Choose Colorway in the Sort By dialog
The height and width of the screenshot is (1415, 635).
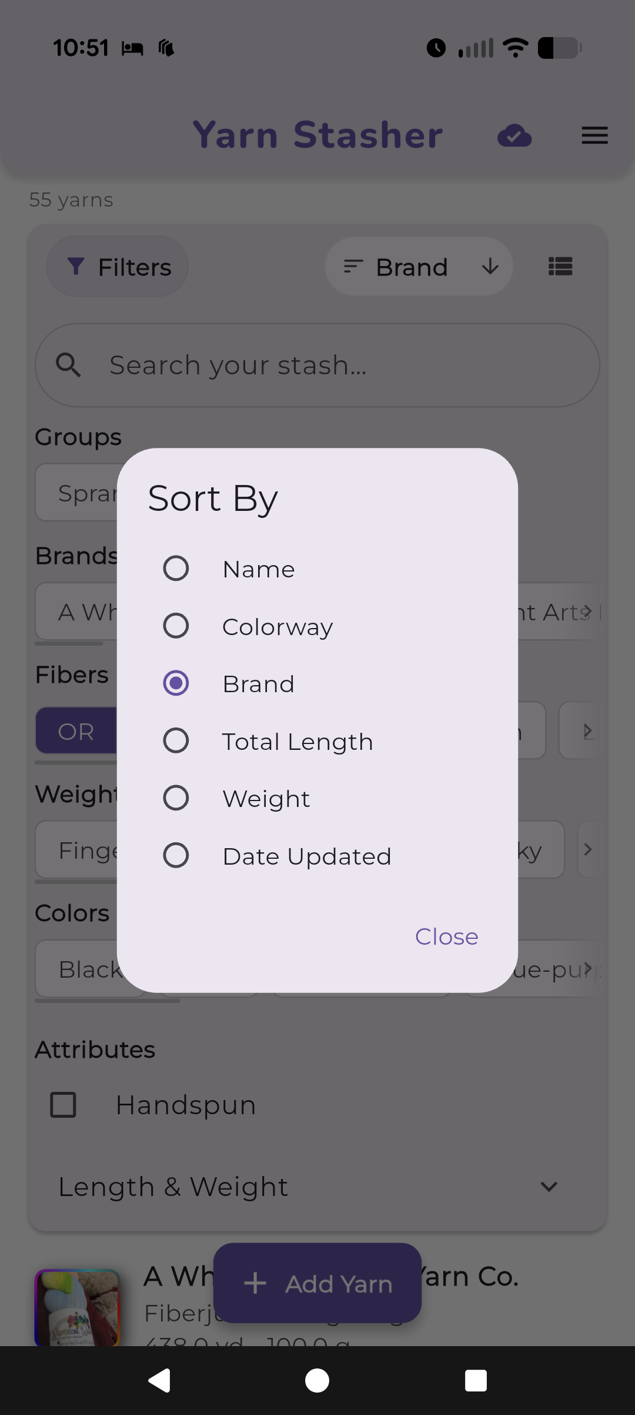pos(175,625)
